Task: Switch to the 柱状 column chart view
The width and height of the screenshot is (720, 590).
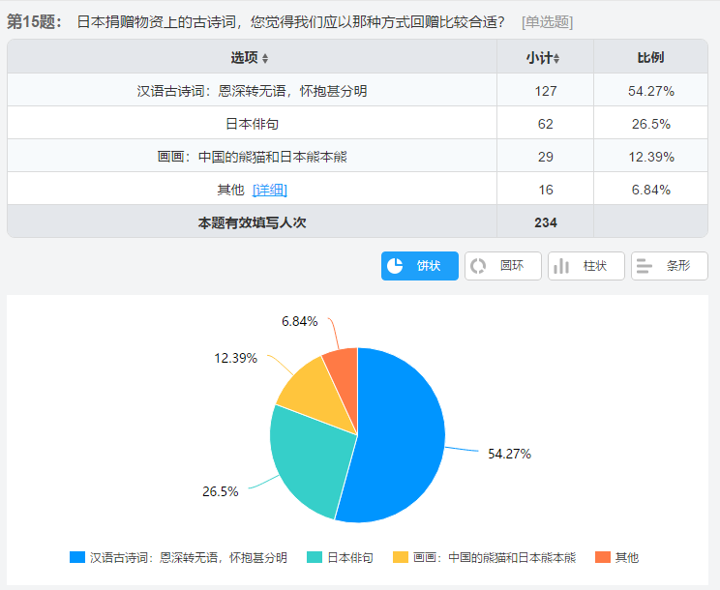Action: (585, 266)
